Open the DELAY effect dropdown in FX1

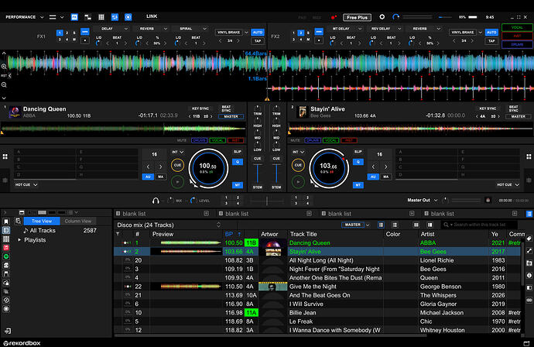[111, 29]
